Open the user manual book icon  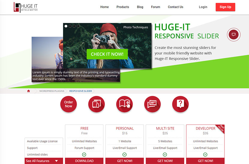click(x=124, y=104)
